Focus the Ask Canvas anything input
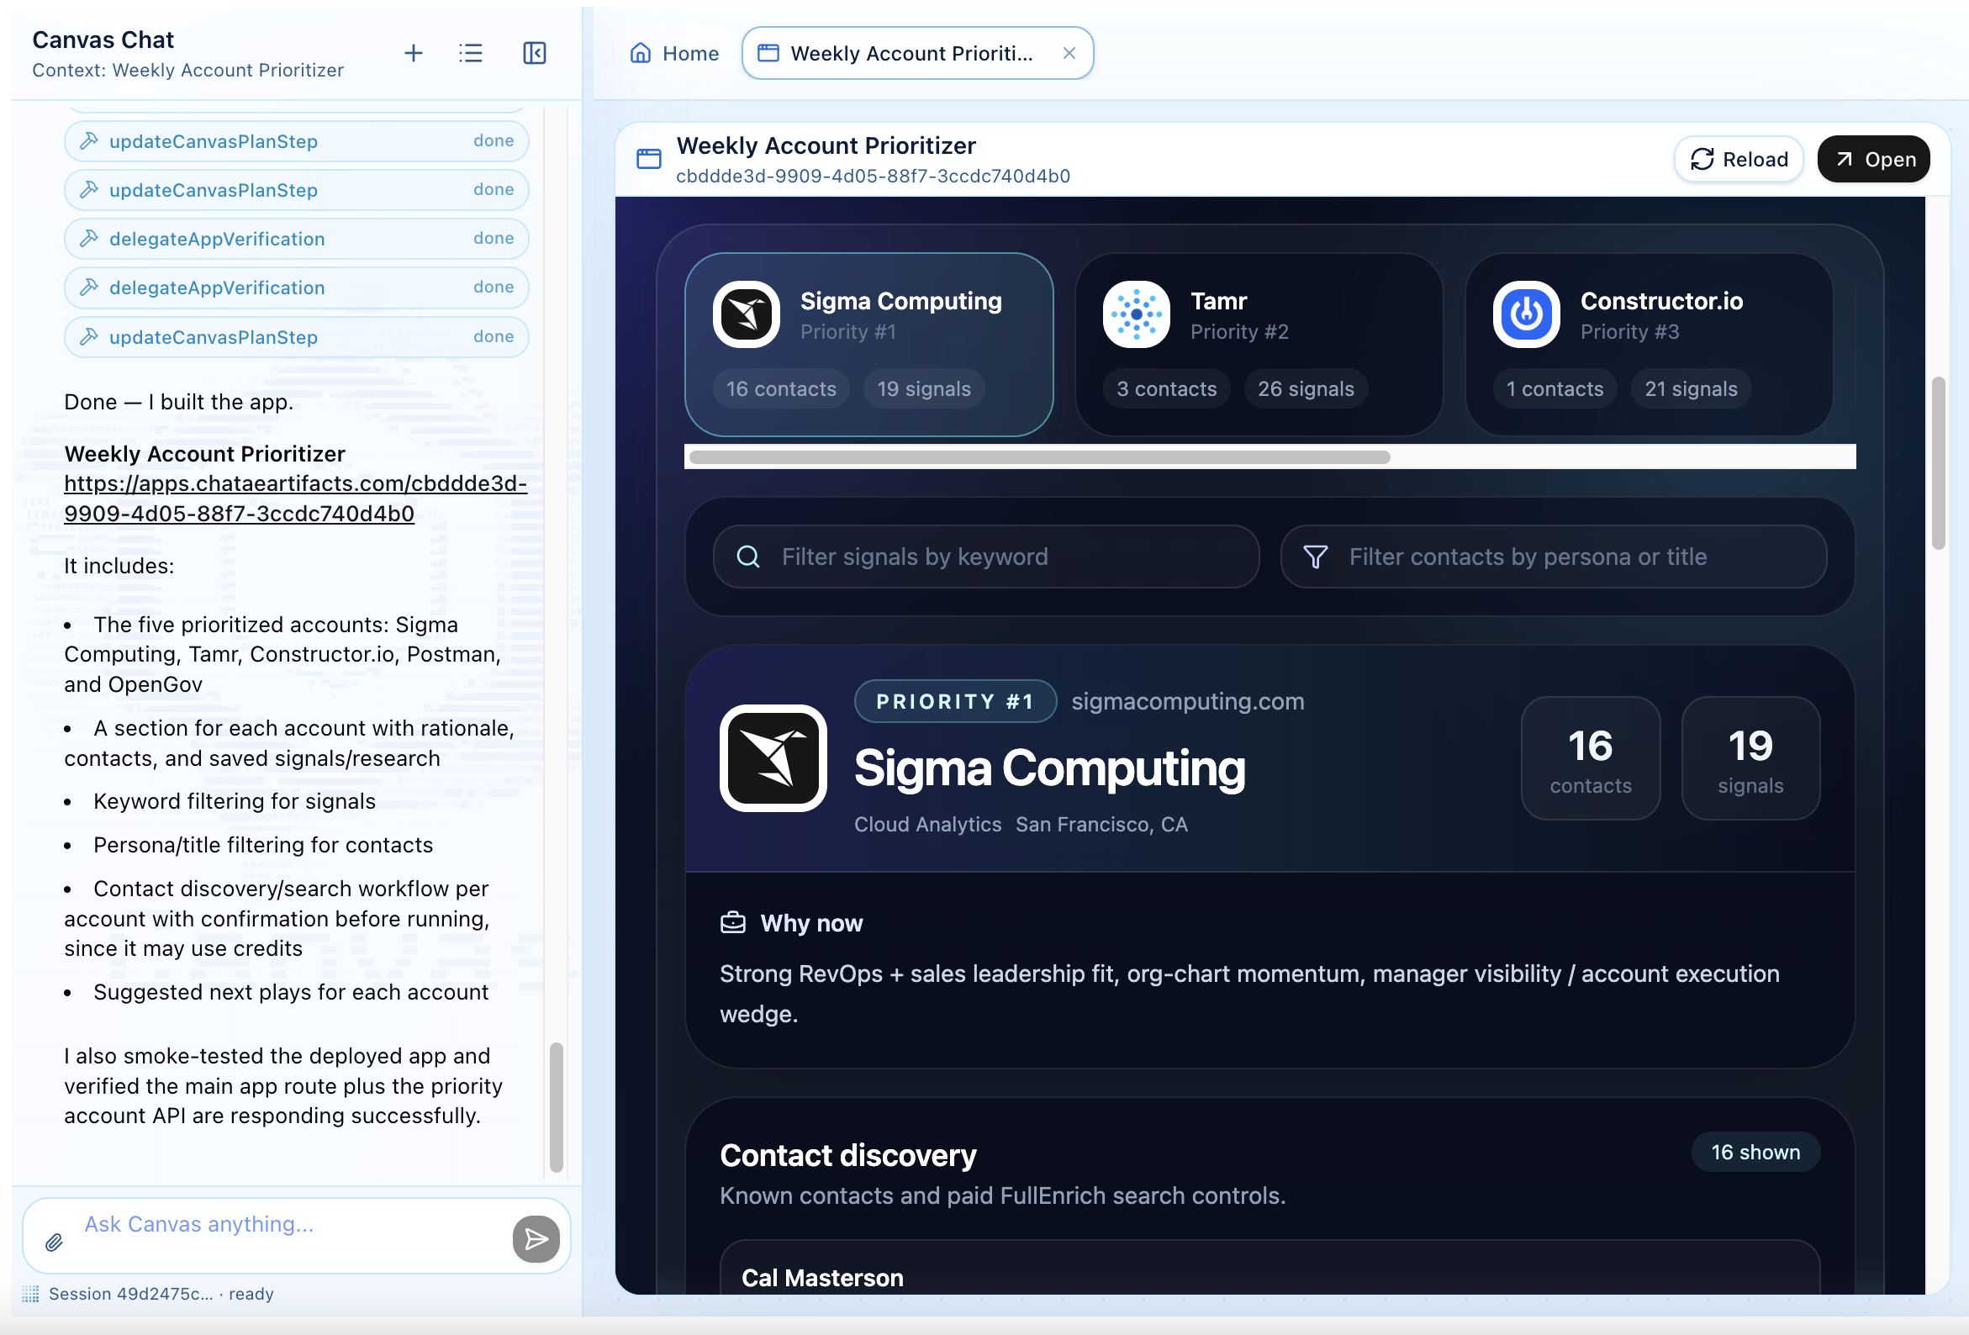The width and height of the screenshot is (1969, 1335). (x=293, y=1225)
